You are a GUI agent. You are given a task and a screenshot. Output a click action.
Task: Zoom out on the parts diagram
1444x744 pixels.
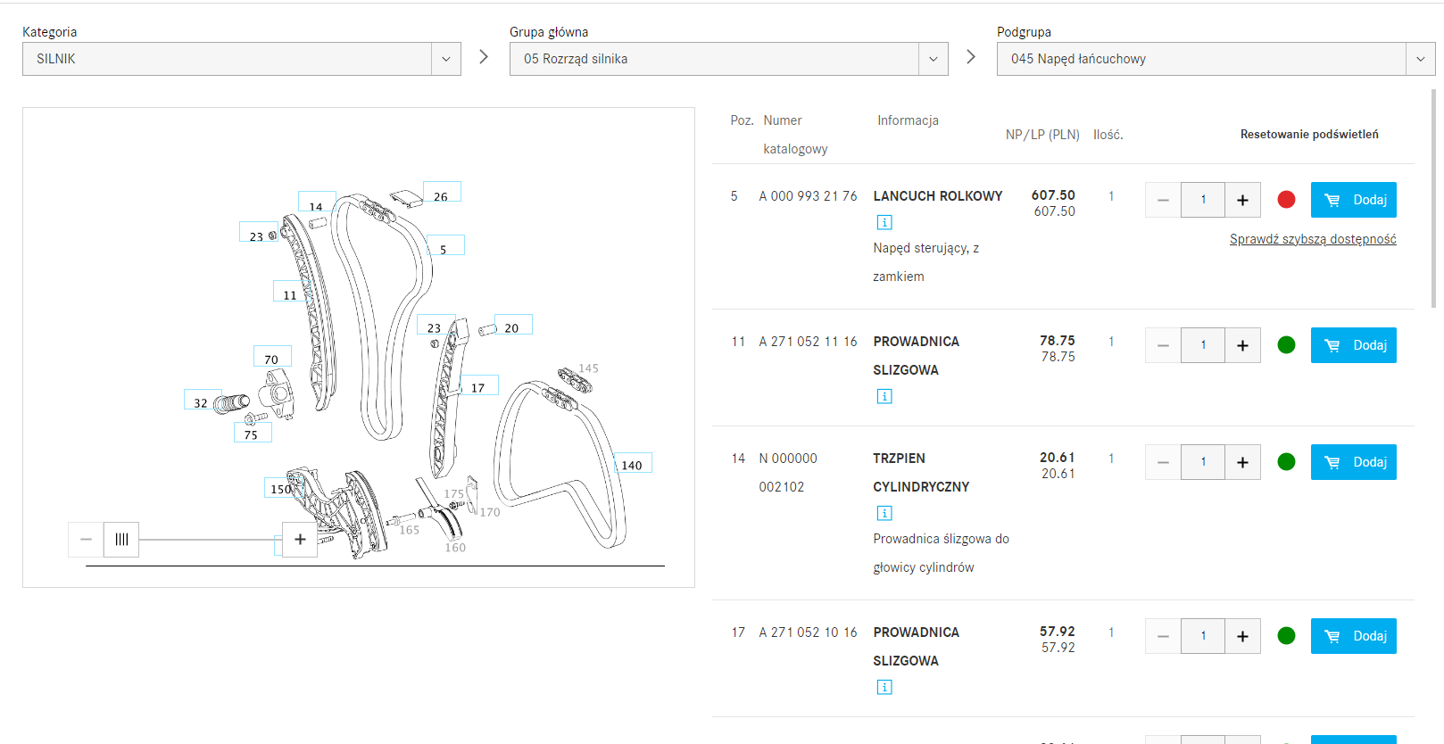coord(86,539)
